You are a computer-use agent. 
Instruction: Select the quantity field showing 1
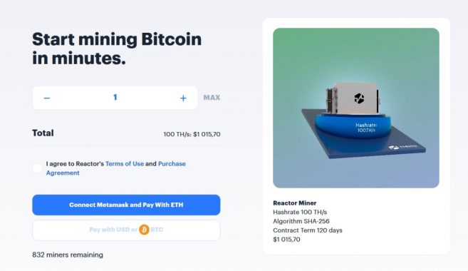pyautogui.click(x=115, y=98)
